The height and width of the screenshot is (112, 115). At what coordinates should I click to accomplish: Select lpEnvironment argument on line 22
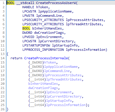[x=59, y=92]
